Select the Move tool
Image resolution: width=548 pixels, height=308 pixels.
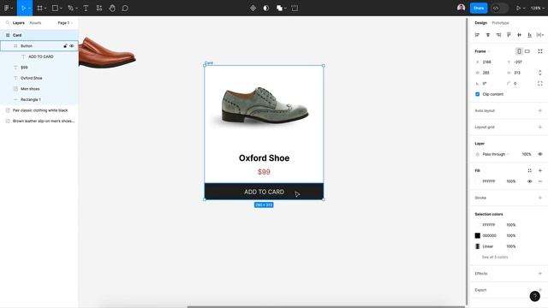click(x=23, y=8)
